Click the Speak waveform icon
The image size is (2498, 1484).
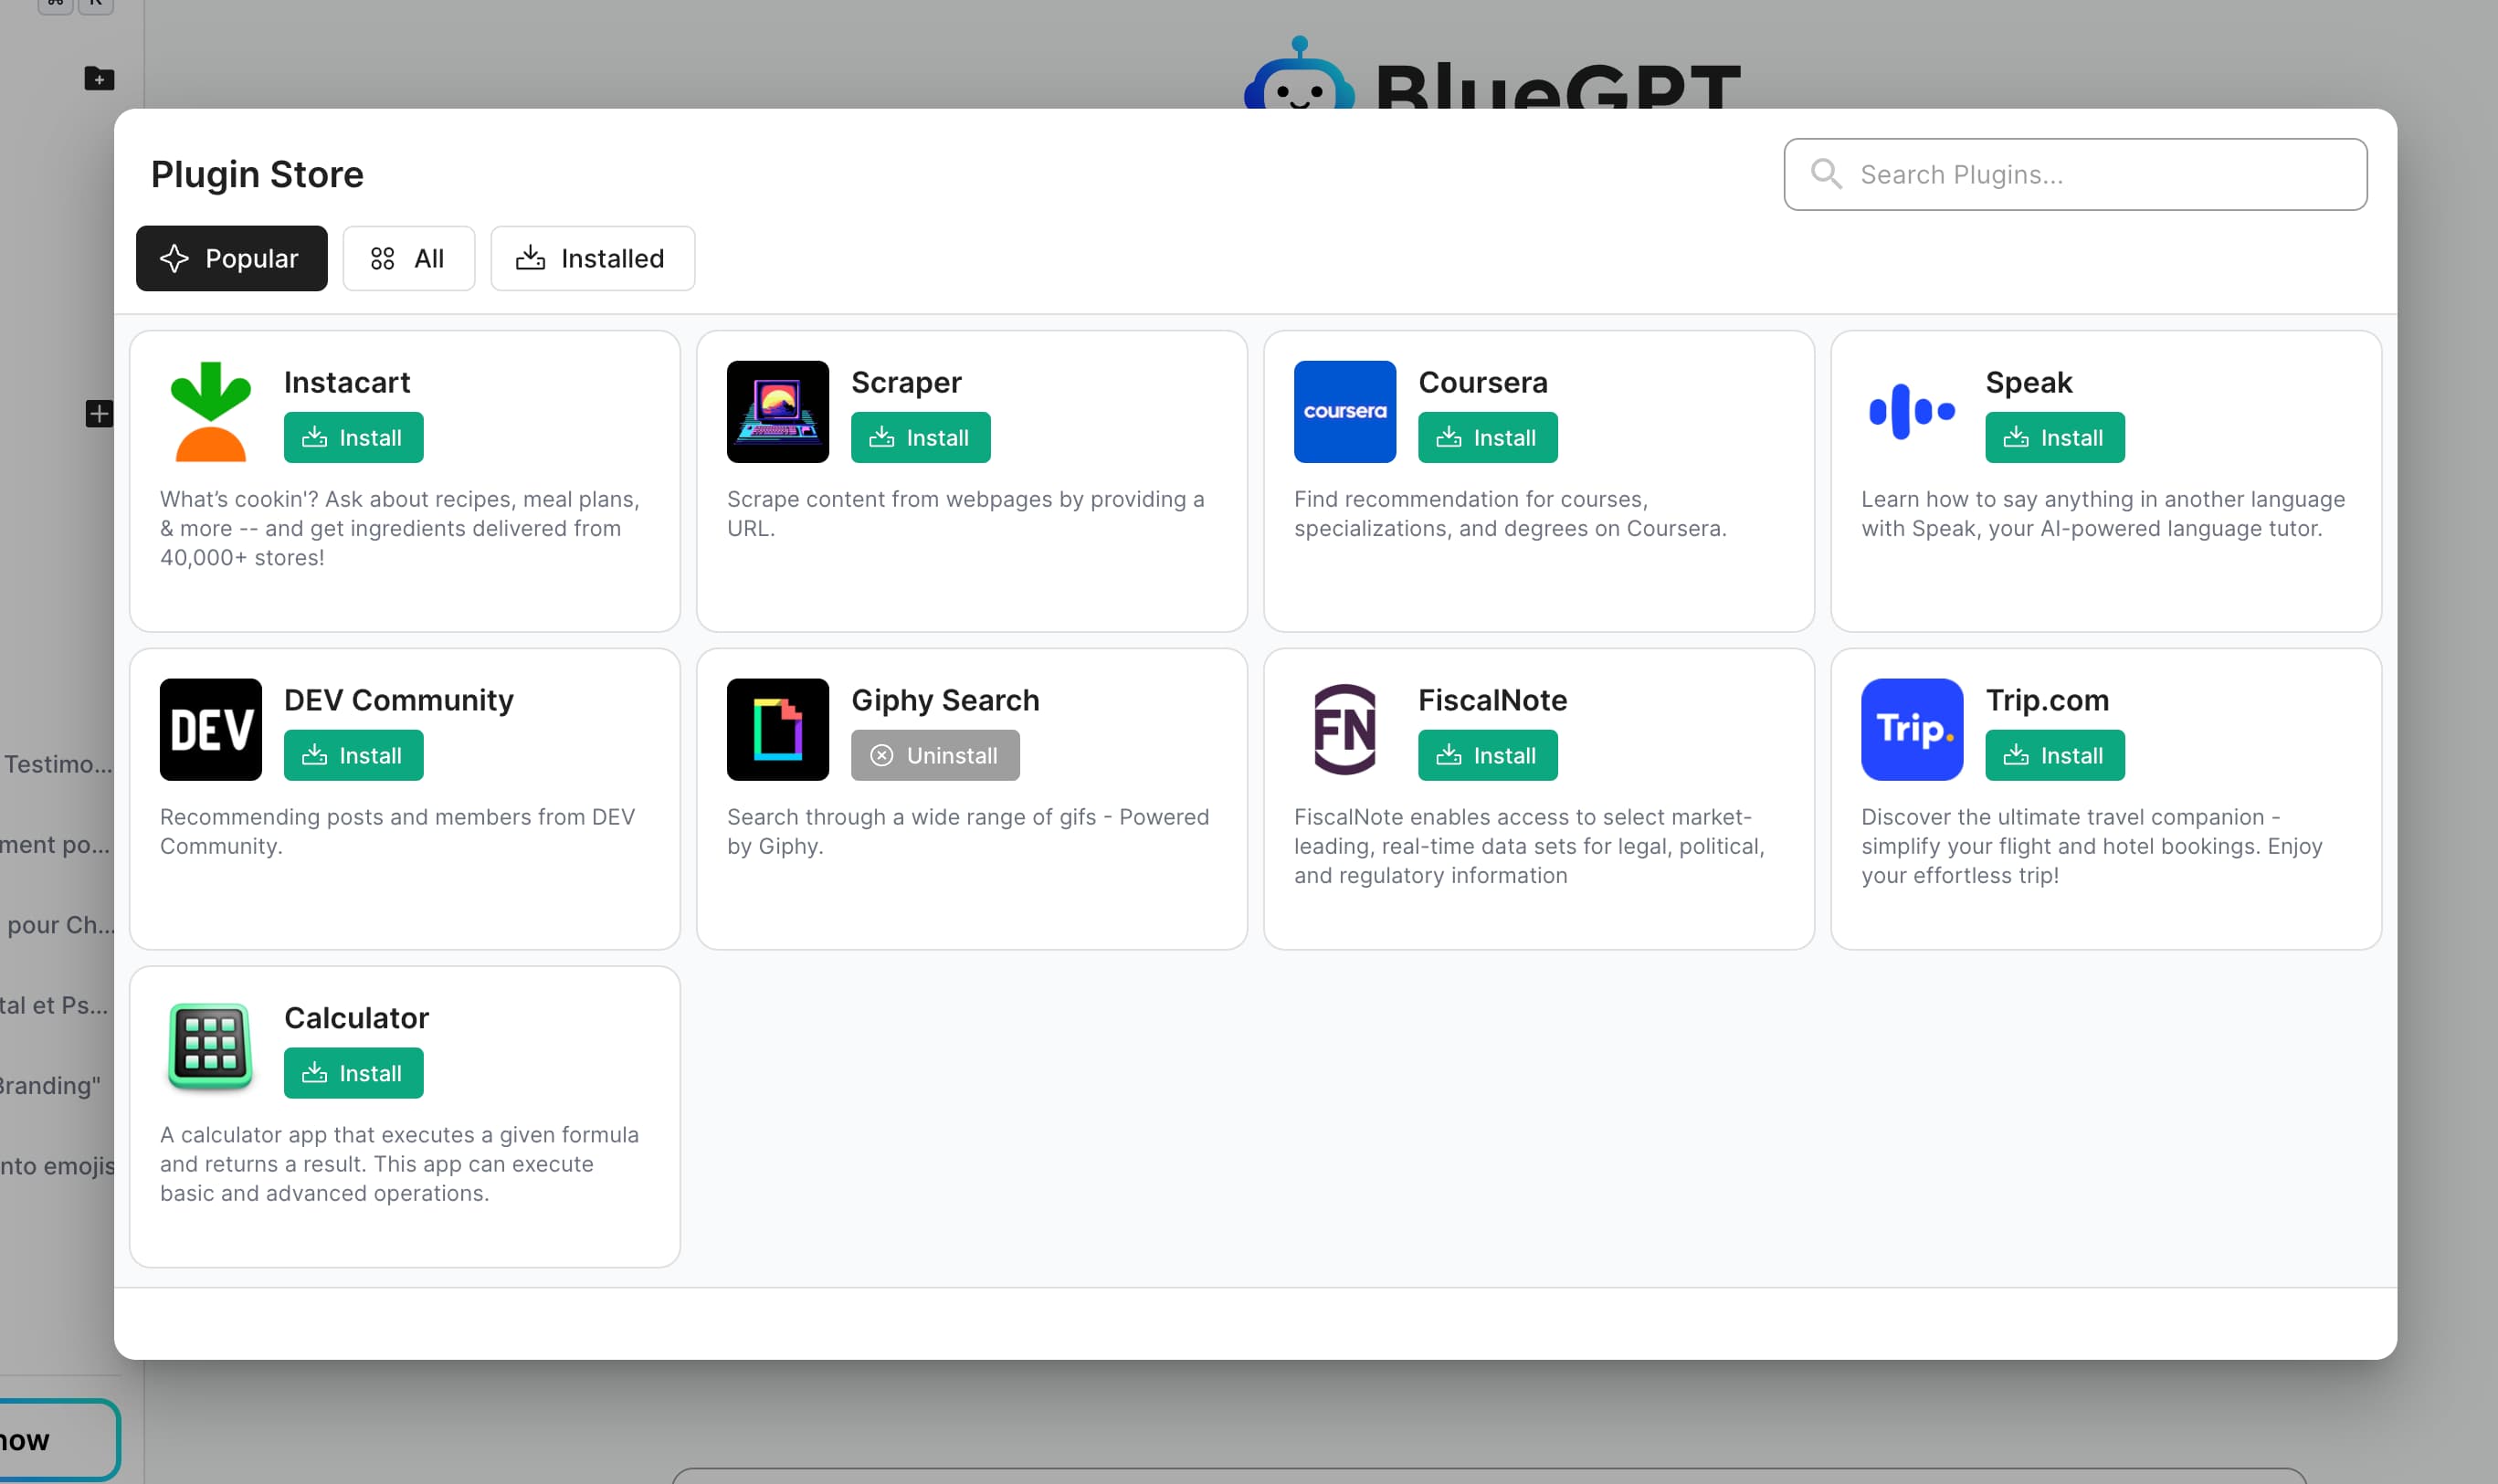point(1911,411)
